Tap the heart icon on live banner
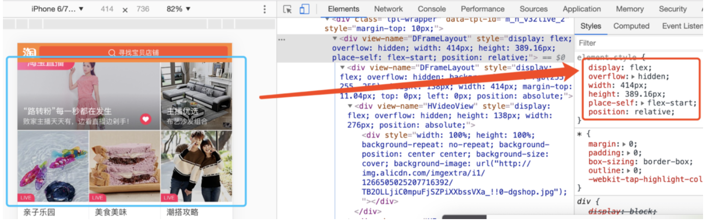This screenshot has width=705, height=222. pyautogui.click(x=145, y=119)
